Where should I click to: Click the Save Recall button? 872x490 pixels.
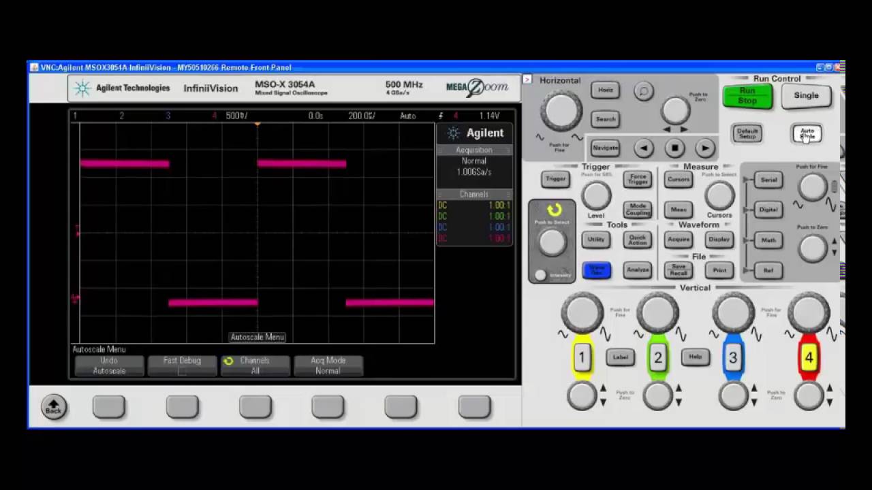click(x=679, y=270)
